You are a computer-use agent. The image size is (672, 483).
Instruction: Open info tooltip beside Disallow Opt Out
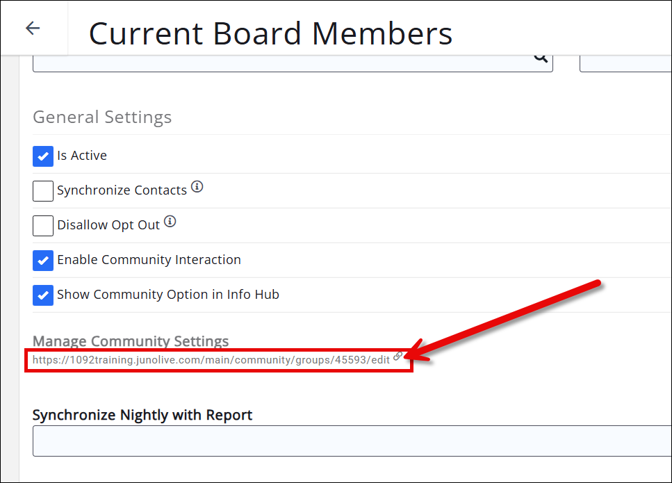(170, 222)
